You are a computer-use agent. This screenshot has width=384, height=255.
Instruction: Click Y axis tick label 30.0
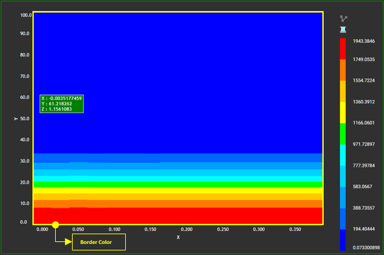[25, 161]
